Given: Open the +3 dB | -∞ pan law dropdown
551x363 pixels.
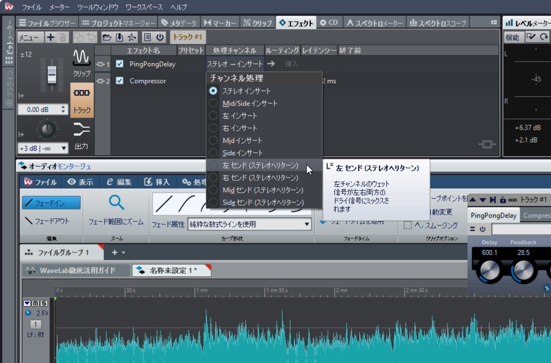Looking at the screenshot, I should tap(42, 148).
